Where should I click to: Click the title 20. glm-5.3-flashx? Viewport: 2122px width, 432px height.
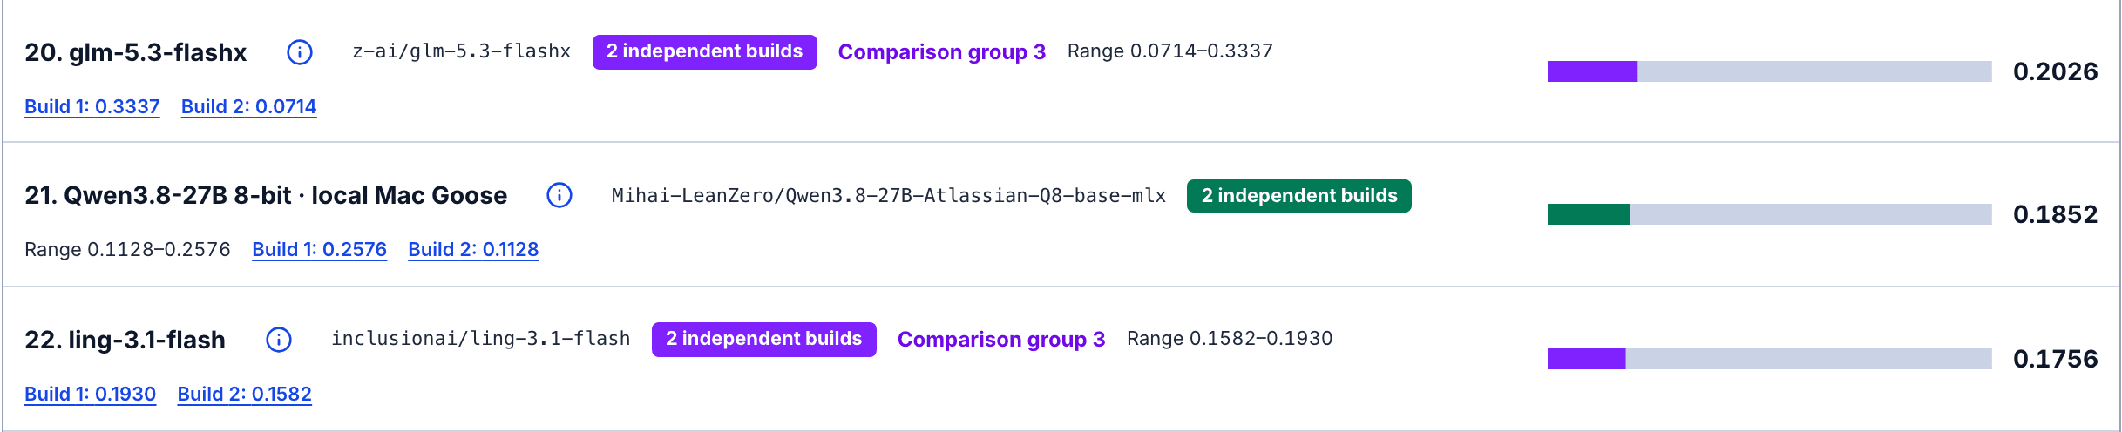point(136,52)
